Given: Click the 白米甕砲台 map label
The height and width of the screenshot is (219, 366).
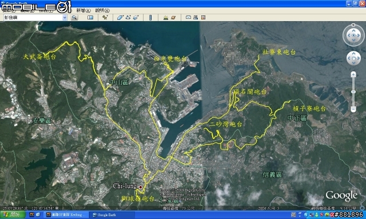Looking at the screenshot, I should tap(170, 59).
